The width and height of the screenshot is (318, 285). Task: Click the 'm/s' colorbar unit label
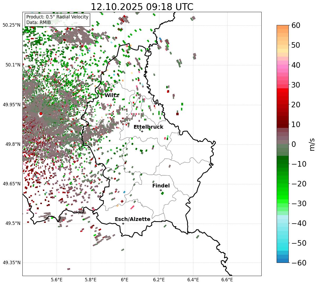click(x=312, y=144)
